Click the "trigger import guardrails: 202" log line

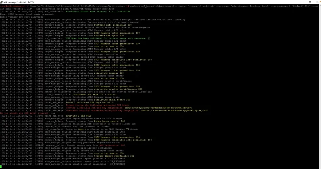(x=94, y=156)
